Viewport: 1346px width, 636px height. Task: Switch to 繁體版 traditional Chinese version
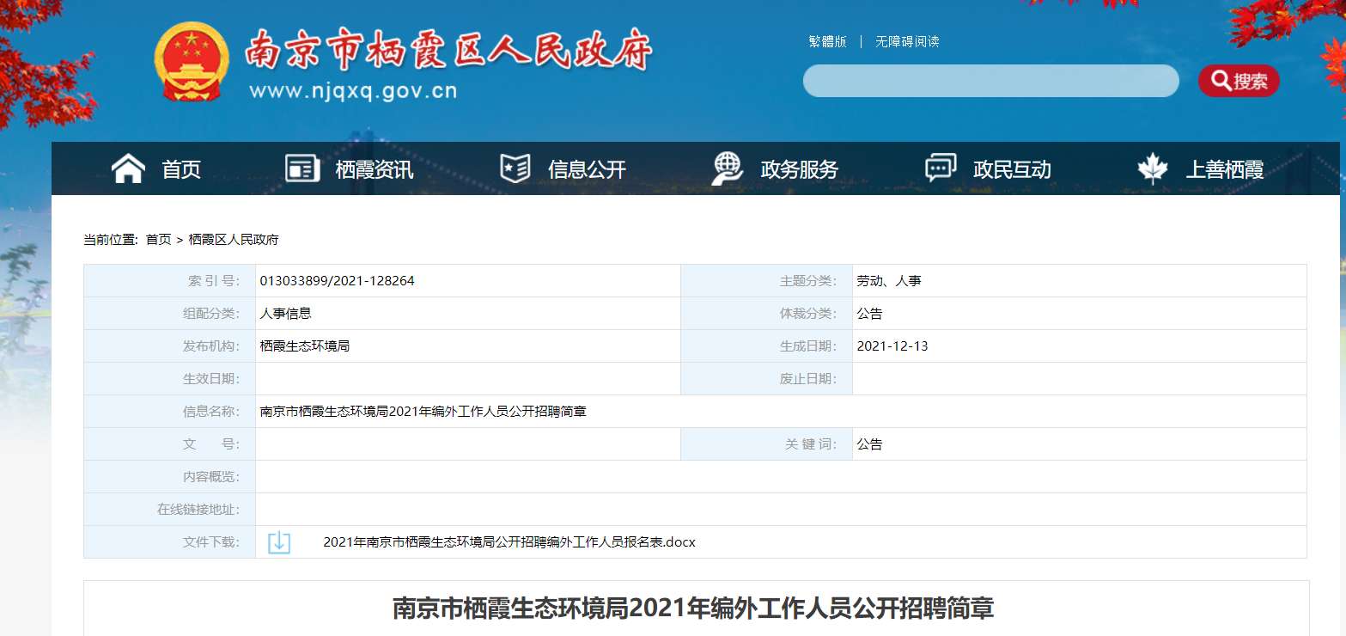827,41
